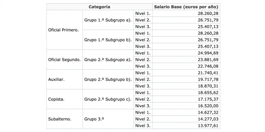This screenshot has height=132, width=265.
Task: Click the Grupo 2.º Subgrupo b) cell
Action: coord(108,79)
